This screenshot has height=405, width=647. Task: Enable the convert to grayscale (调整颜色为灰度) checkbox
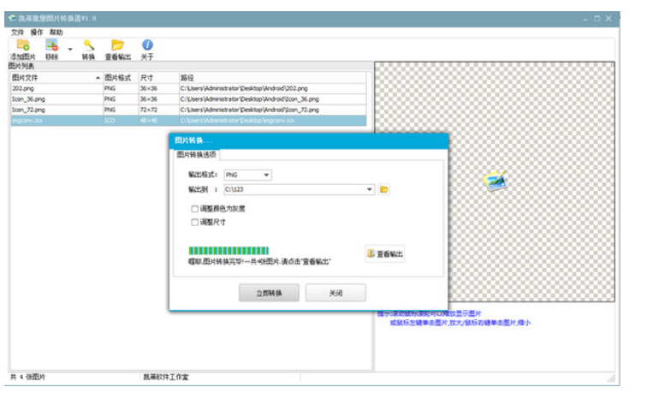coord(195,208)
